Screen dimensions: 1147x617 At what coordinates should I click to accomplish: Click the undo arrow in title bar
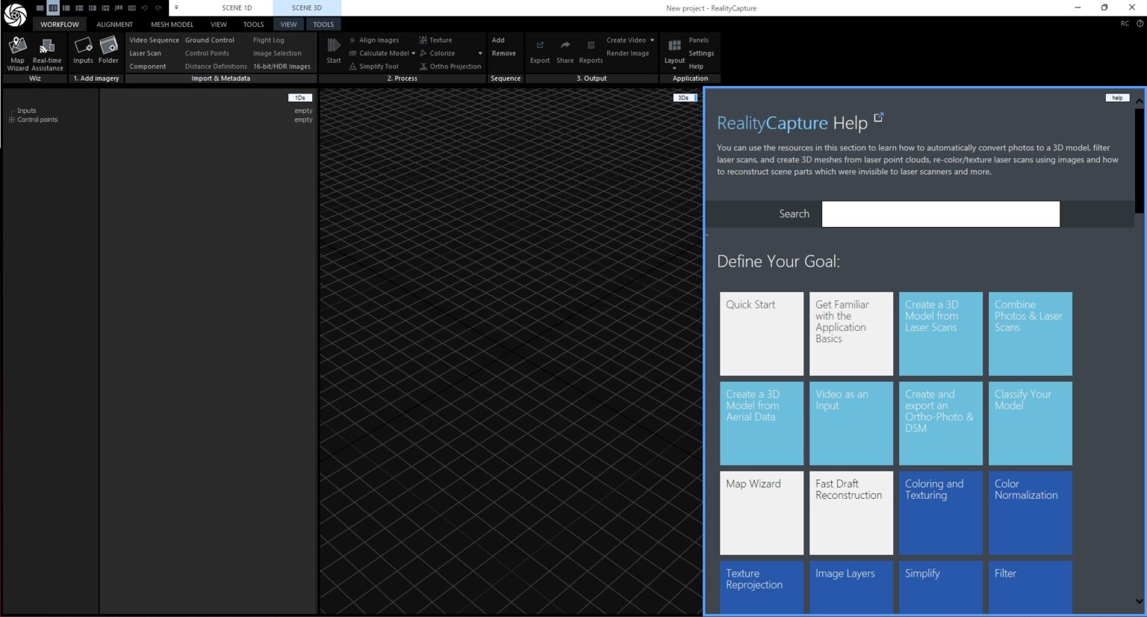(x=144, y=8)
